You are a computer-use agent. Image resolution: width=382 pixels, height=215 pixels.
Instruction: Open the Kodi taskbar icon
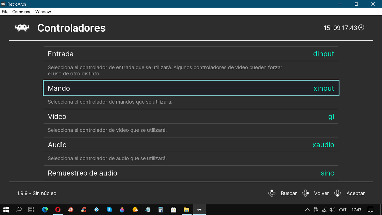[x=96, y=210]
